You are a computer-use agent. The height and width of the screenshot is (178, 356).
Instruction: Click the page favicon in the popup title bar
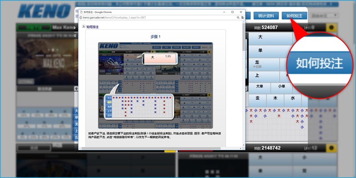[81, 12]
